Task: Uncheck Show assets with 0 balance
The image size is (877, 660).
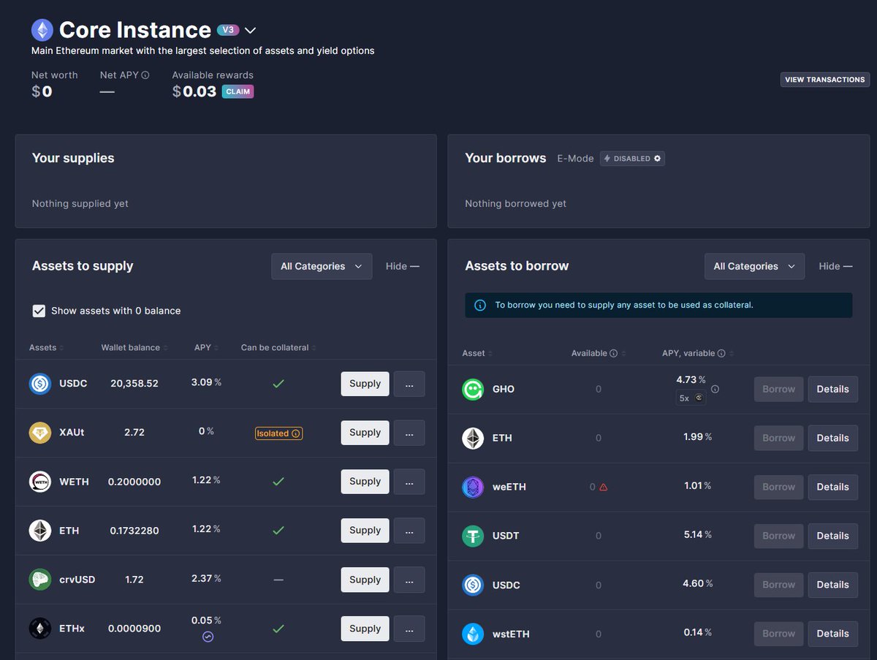Action: [39, 311]
